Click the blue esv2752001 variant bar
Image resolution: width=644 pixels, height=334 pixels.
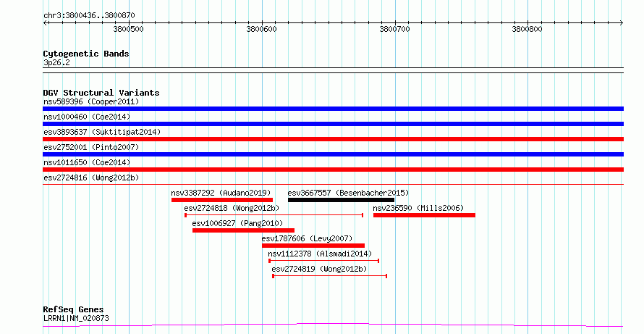[x=333, y=154]
